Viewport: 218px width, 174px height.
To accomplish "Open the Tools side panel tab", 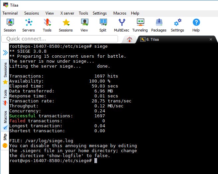I will pyautogui.click(x=5, y=97).
